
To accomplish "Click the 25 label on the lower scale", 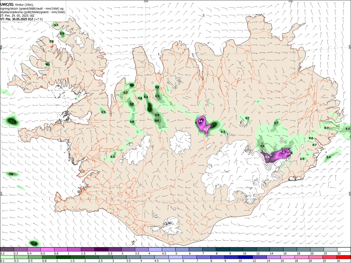I will coord(325,261).
